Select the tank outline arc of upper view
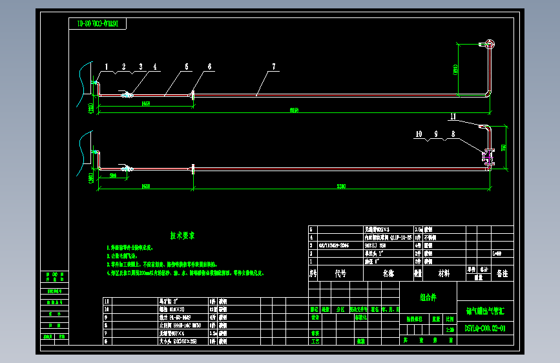 pyautogui.click(x=85, y=84)
